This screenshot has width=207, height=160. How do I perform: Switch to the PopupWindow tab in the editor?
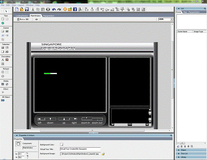tap(49, 16)
